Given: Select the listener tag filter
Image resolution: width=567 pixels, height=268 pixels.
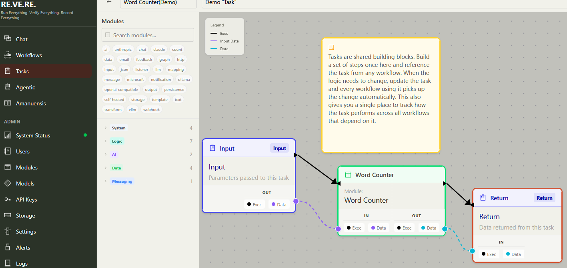Looking at the screenshot, I should click(142, 70).
